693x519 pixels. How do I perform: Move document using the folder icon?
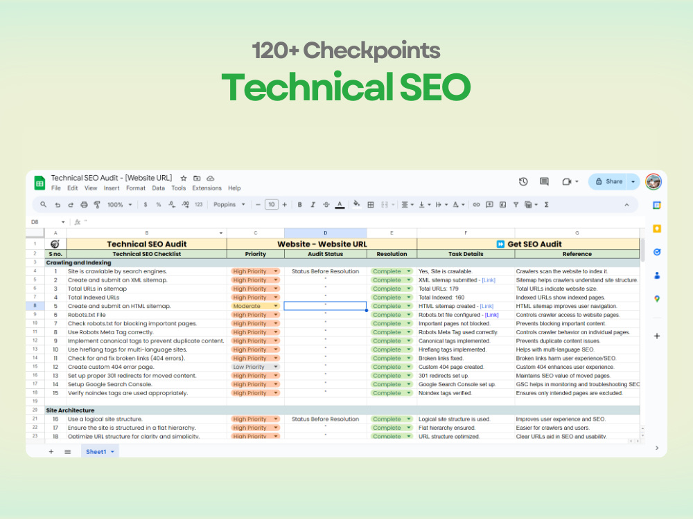[x=197, y=179]
